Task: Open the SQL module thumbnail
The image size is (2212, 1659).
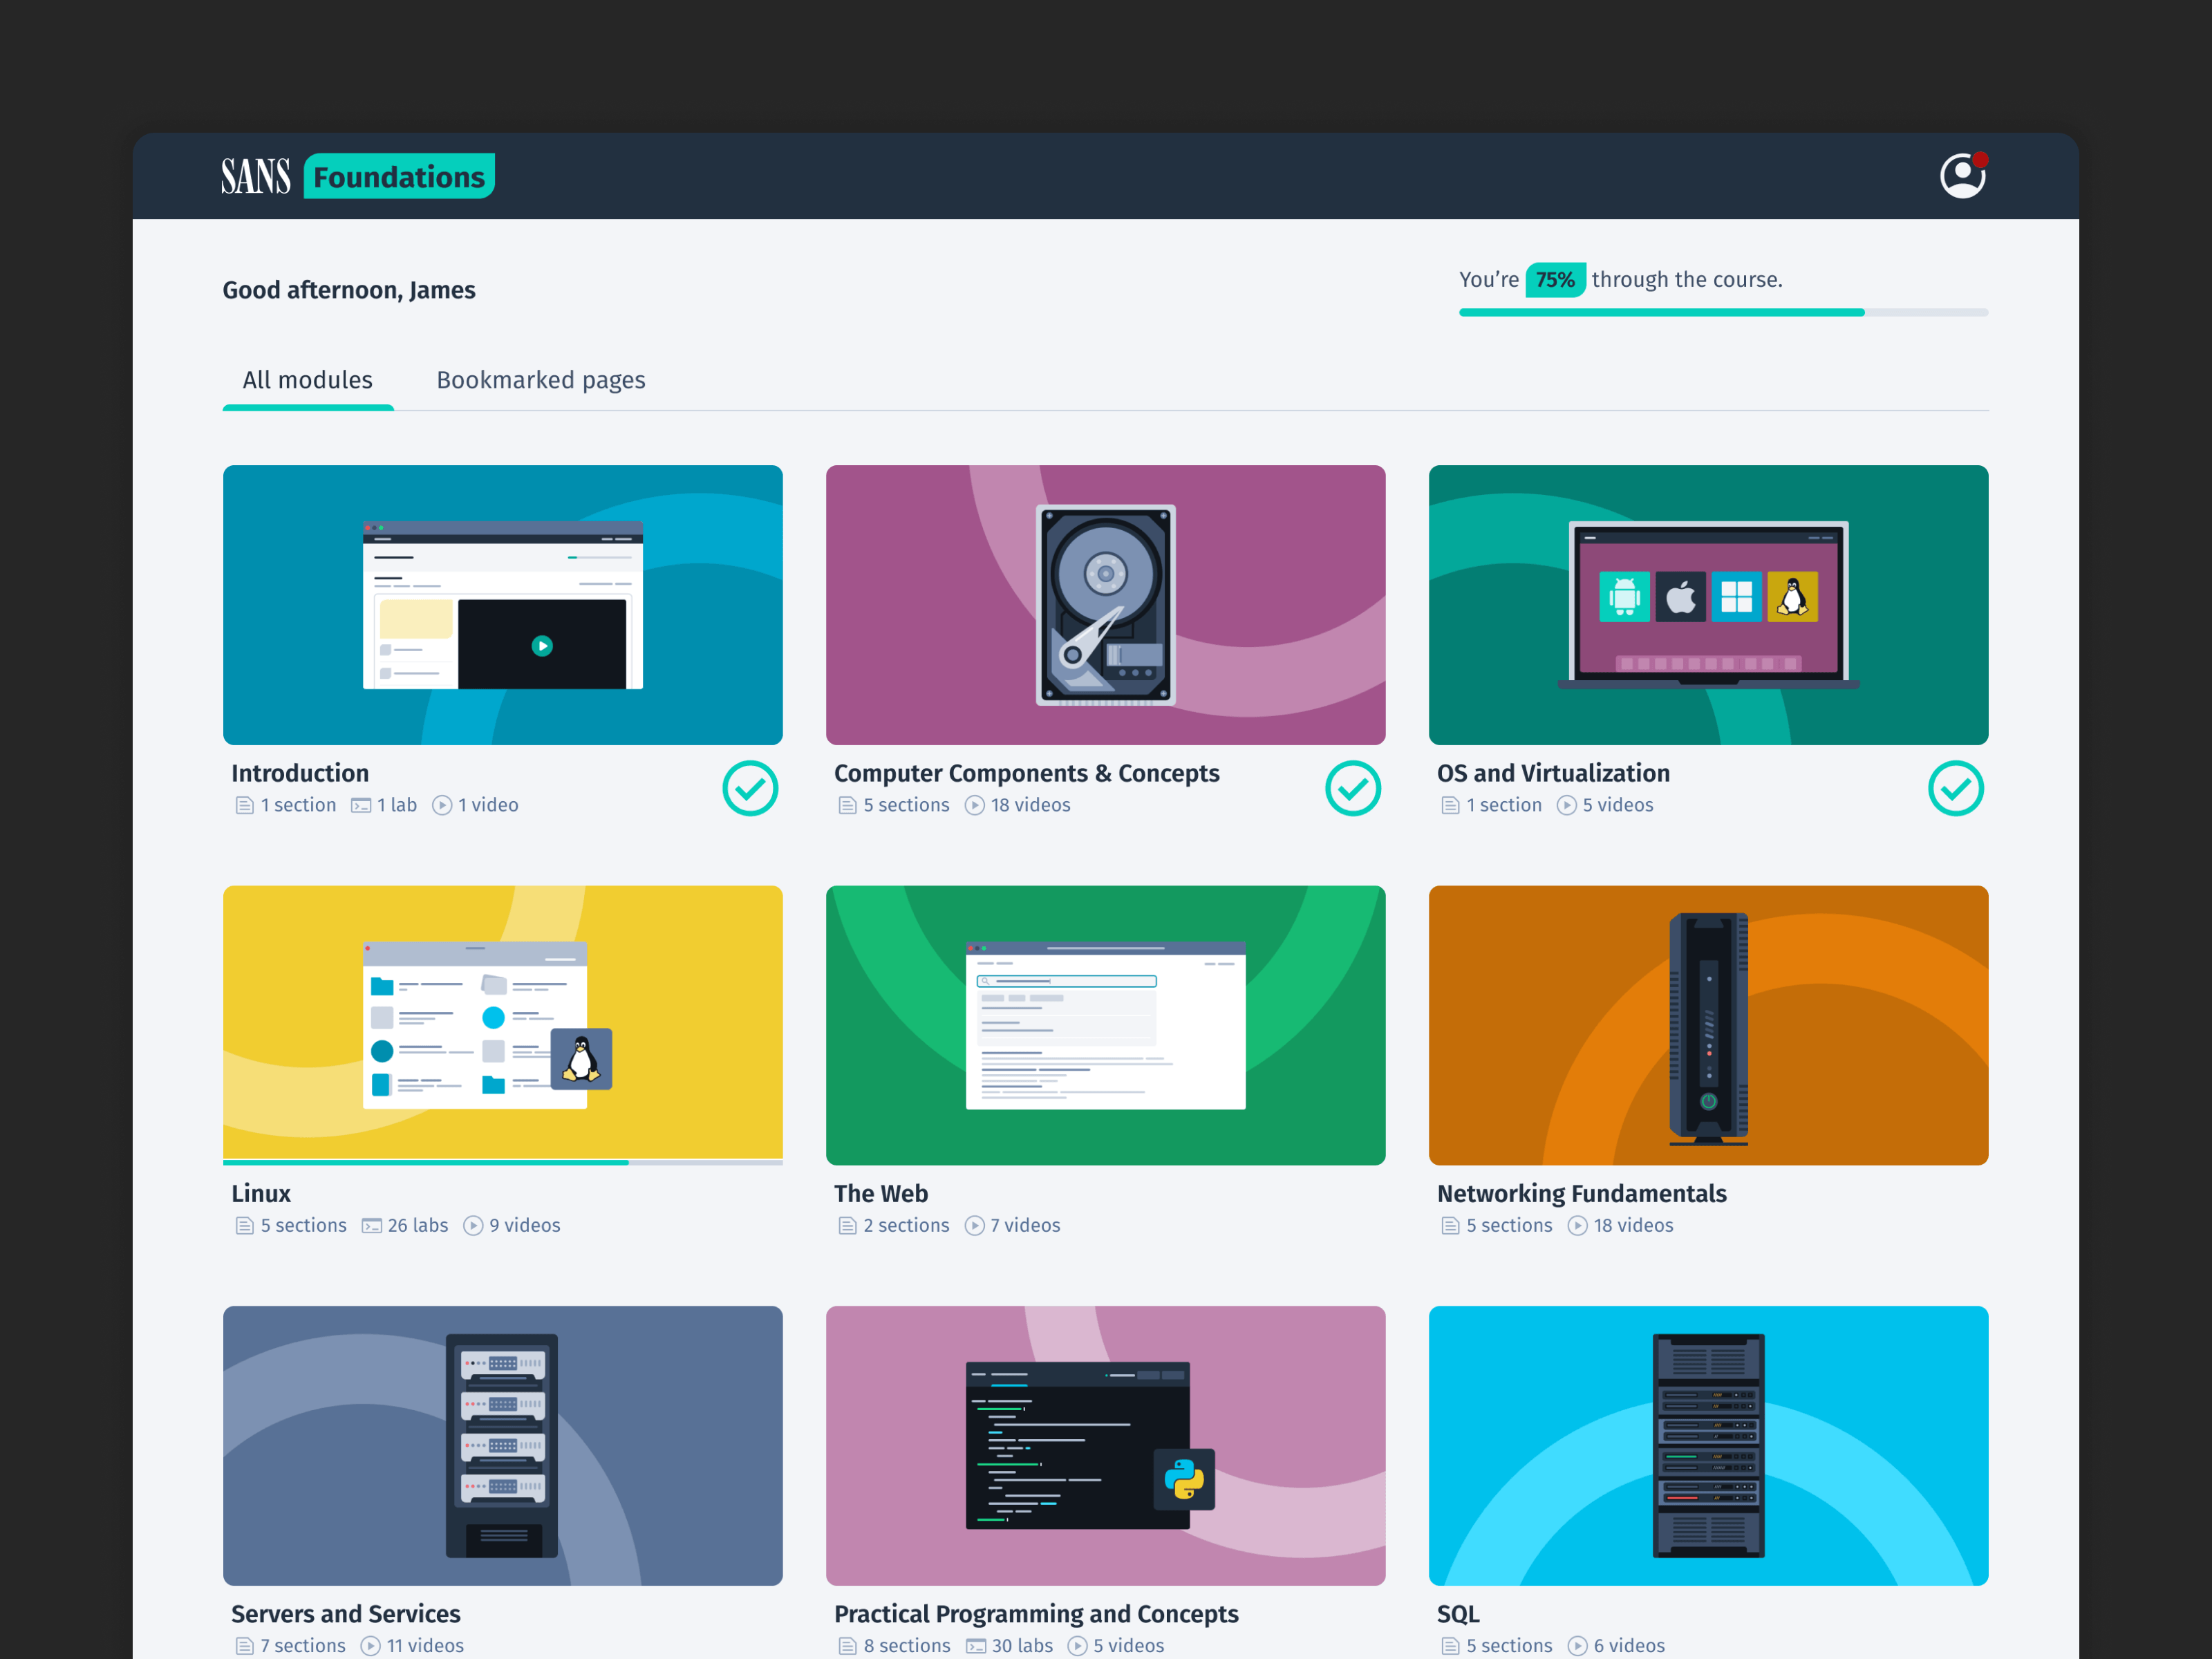Action: click(x=1708, y=1445)
